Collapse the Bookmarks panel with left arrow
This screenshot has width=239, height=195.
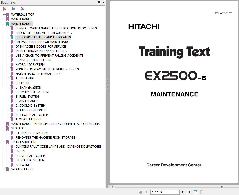(x=103, y=2)
